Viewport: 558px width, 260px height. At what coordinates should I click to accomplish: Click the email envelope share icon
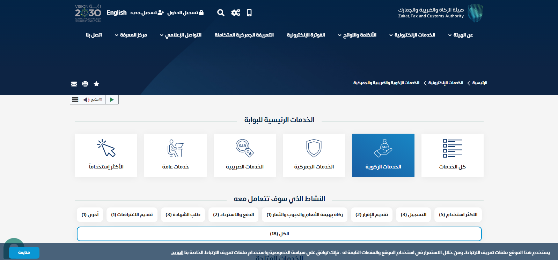(74, 84)
